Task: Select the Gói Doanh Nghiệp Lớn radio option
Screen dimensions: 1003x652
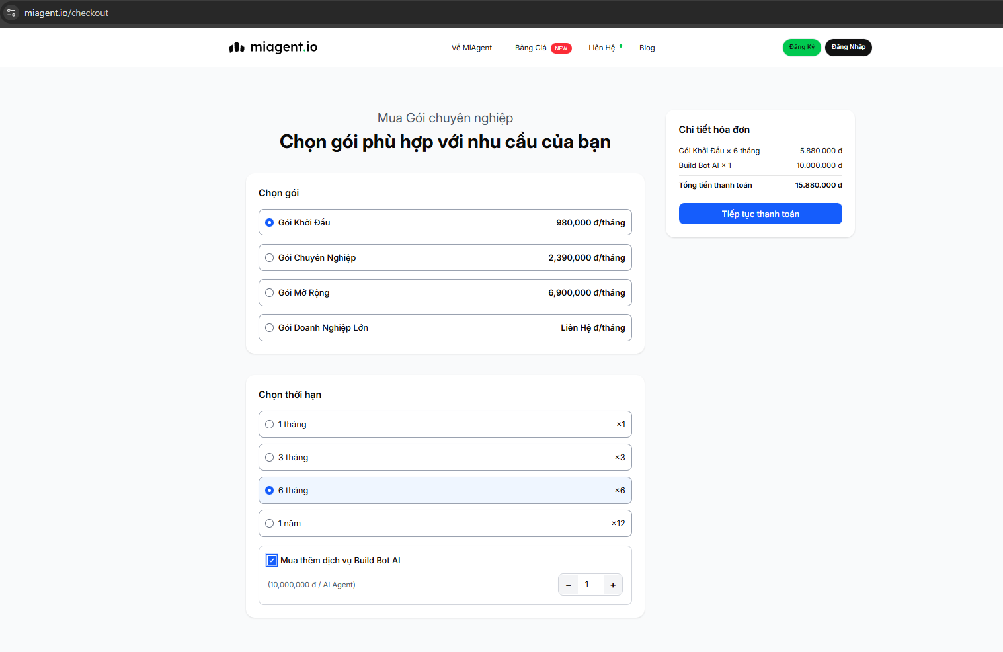Action: (x=269, y=327)
